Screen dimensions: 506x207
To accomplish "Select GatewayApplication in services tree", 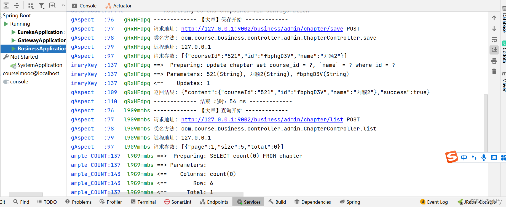I will 42,40.
